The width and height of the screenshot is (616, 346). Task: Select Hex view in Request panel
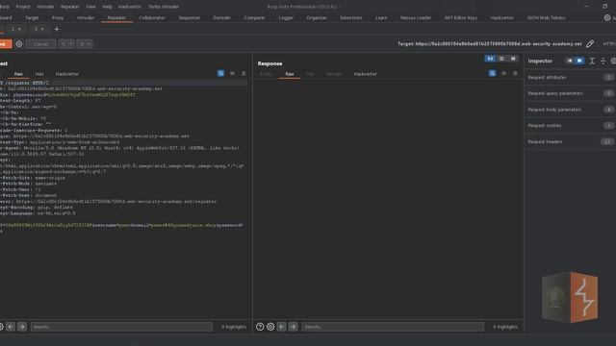pyautogui.click(x=39, y=74)
